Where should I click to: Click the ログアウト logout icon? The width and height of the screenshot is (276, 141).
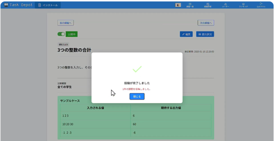[261, 5]
